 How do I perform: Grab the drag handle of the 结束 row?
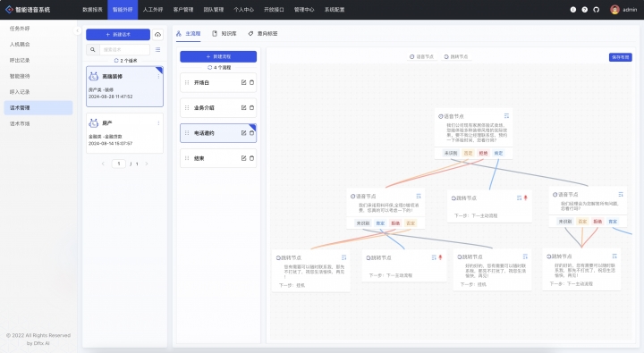[187, 158]
